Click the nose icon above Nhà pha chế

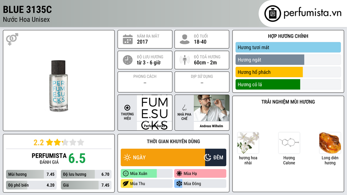(184, 108)
